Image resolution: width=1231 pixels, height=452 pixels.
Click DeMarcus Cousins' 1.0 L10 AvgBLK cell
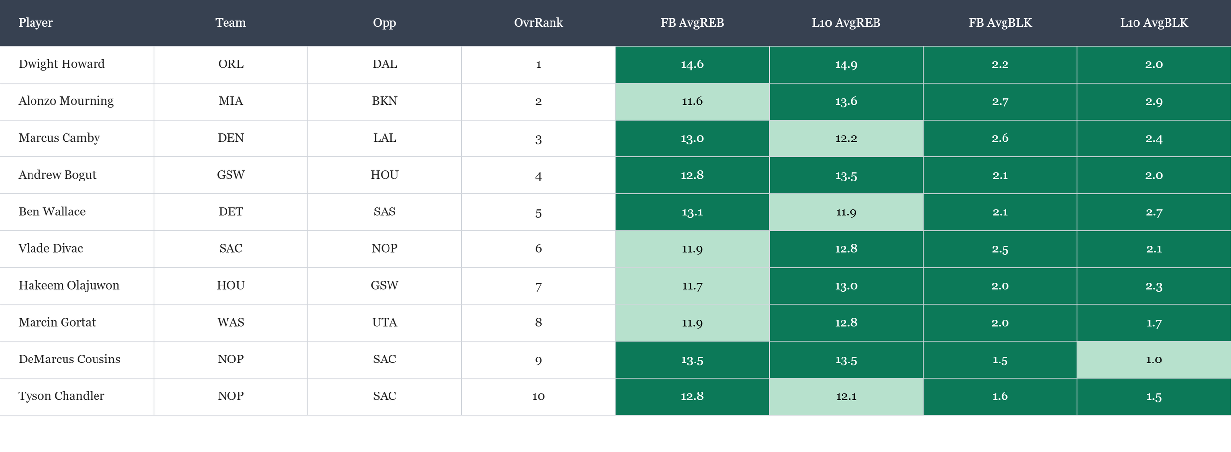click(1154, 360)
